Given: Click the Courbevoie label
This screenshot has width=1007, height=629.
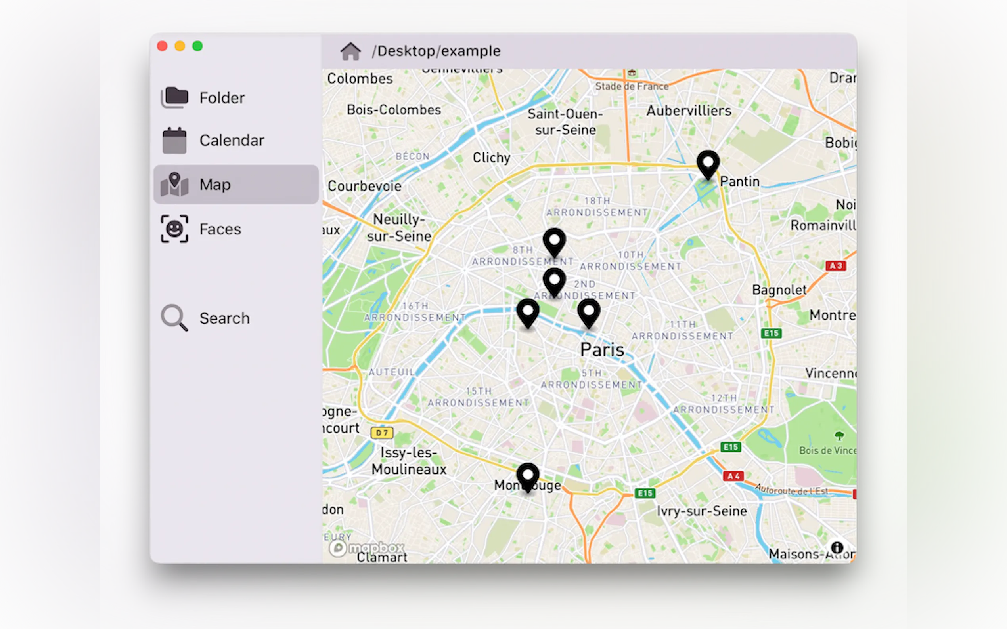Looking at the screenshot, I should pos(365,186).
